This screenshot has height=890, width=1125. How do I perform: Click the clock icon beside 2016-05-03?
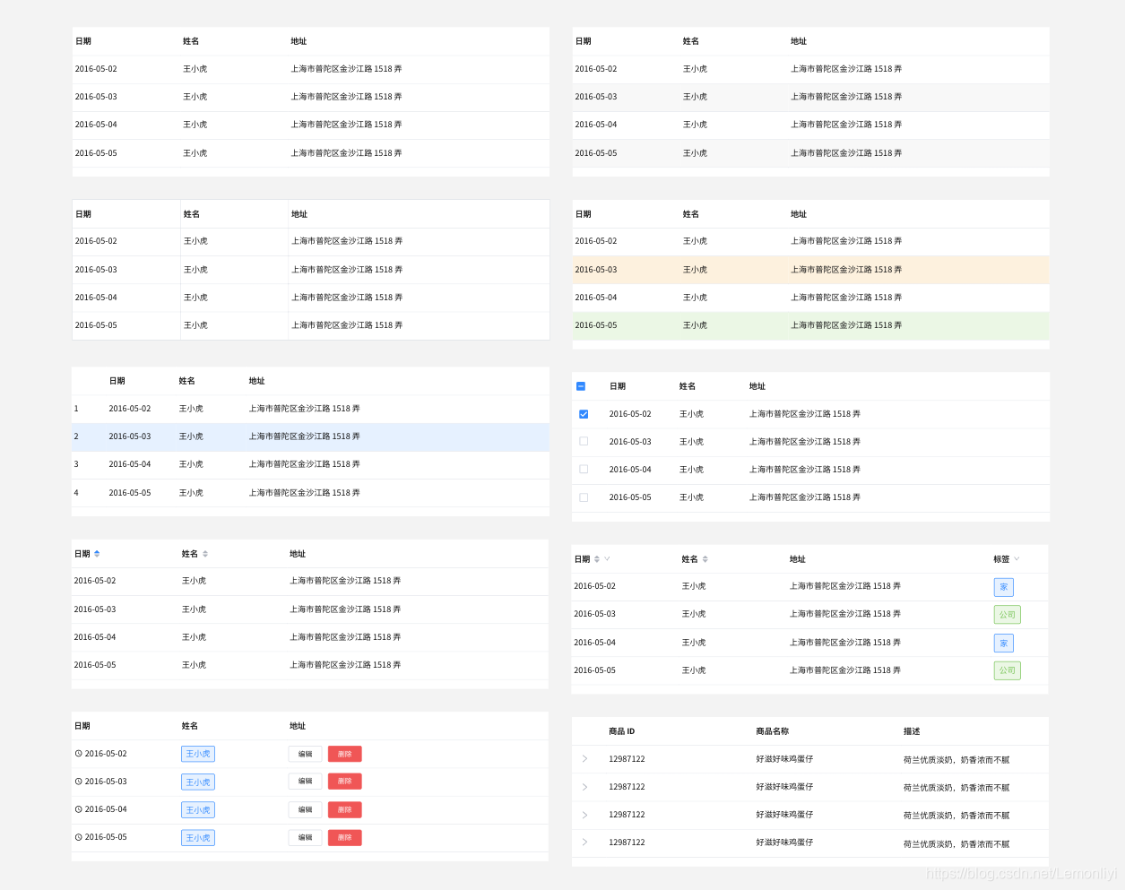click(78, 782)
